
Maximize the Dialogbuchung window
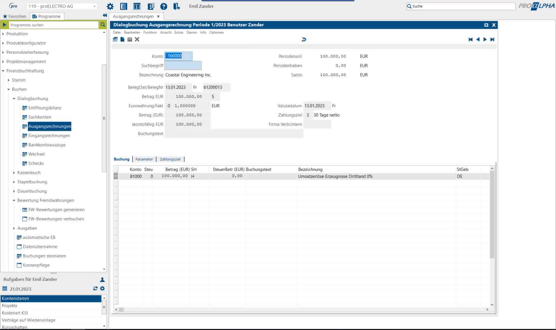(x=486, y=25)
